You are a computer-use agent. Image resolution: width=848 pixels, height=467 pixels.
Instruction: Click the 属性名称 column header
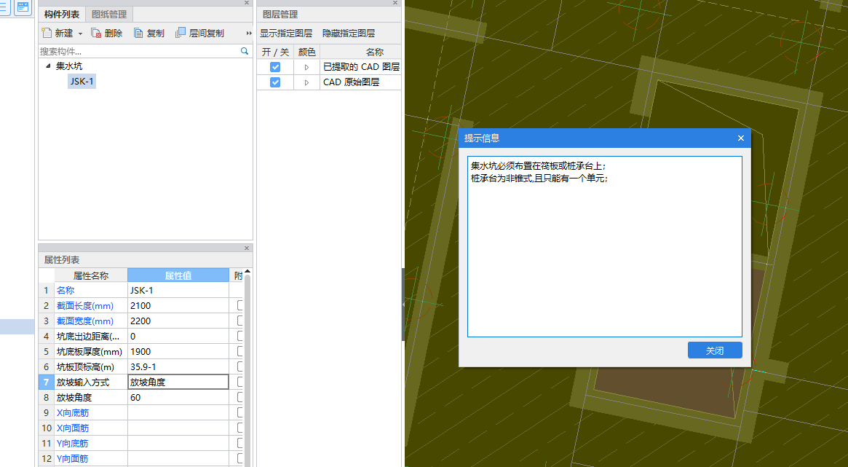coord(91,275)
